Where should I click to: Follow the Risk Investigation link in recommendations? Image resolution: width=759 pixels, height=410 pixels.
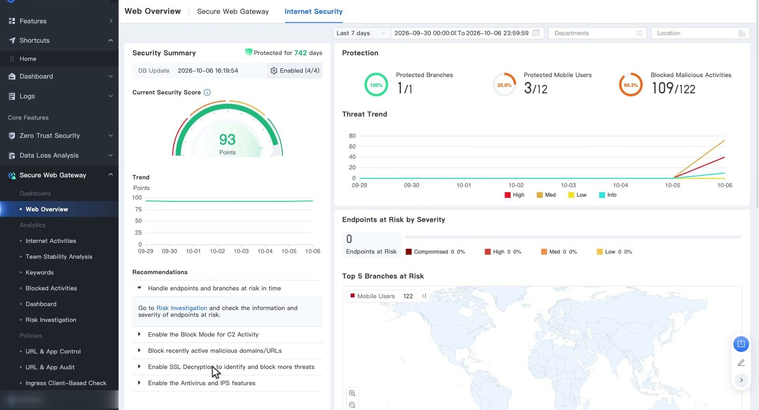[182, 308]
